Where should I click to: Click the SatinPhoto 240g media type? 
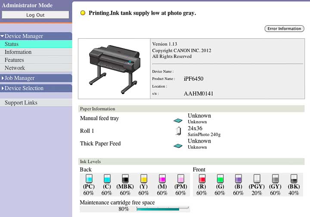point(204,134)
